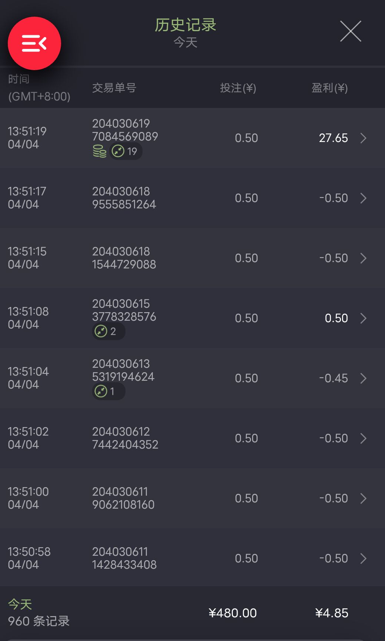Click the 历史记录 title heading
The width and height of the screenshot is (385, 641).
(185, 25)
